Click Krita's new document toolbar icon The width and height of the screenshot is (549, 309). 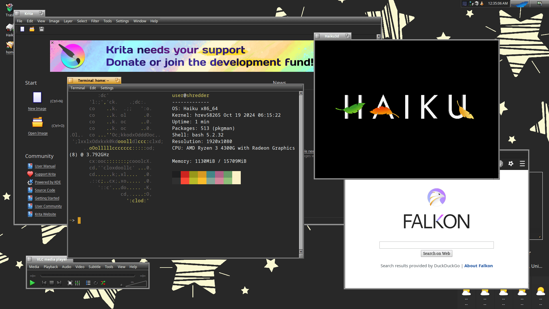pyautogui.click(x=22, y=29)
